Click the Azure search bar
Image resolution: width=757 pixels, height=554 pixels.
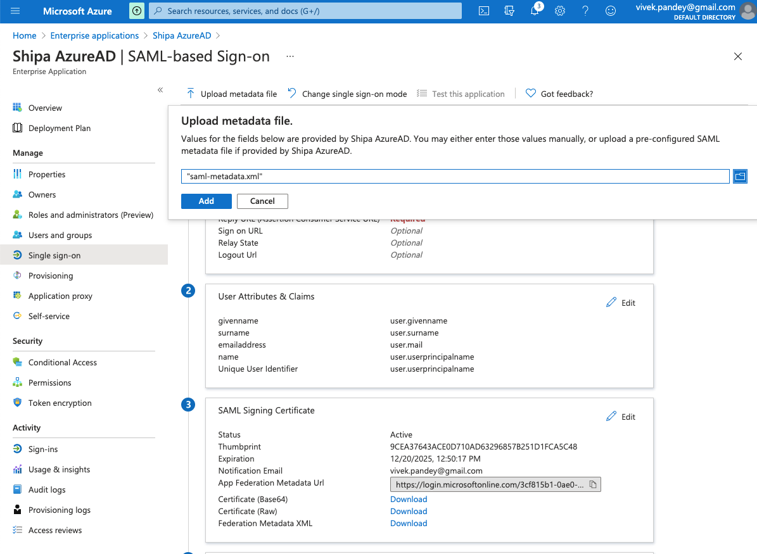point(305,11)
